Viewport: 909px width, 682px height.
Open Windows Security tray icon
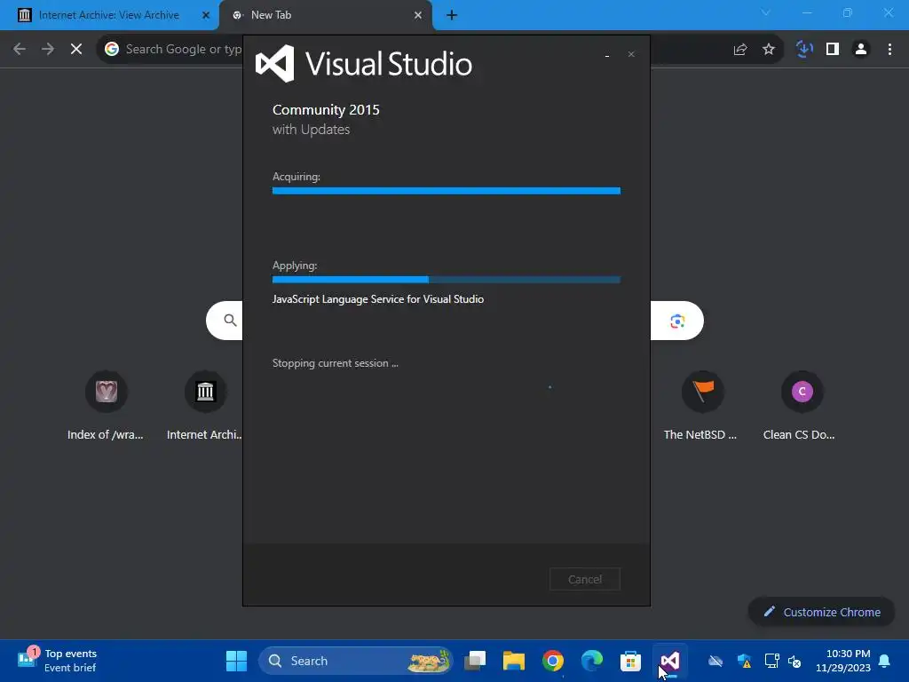[745, 661]
